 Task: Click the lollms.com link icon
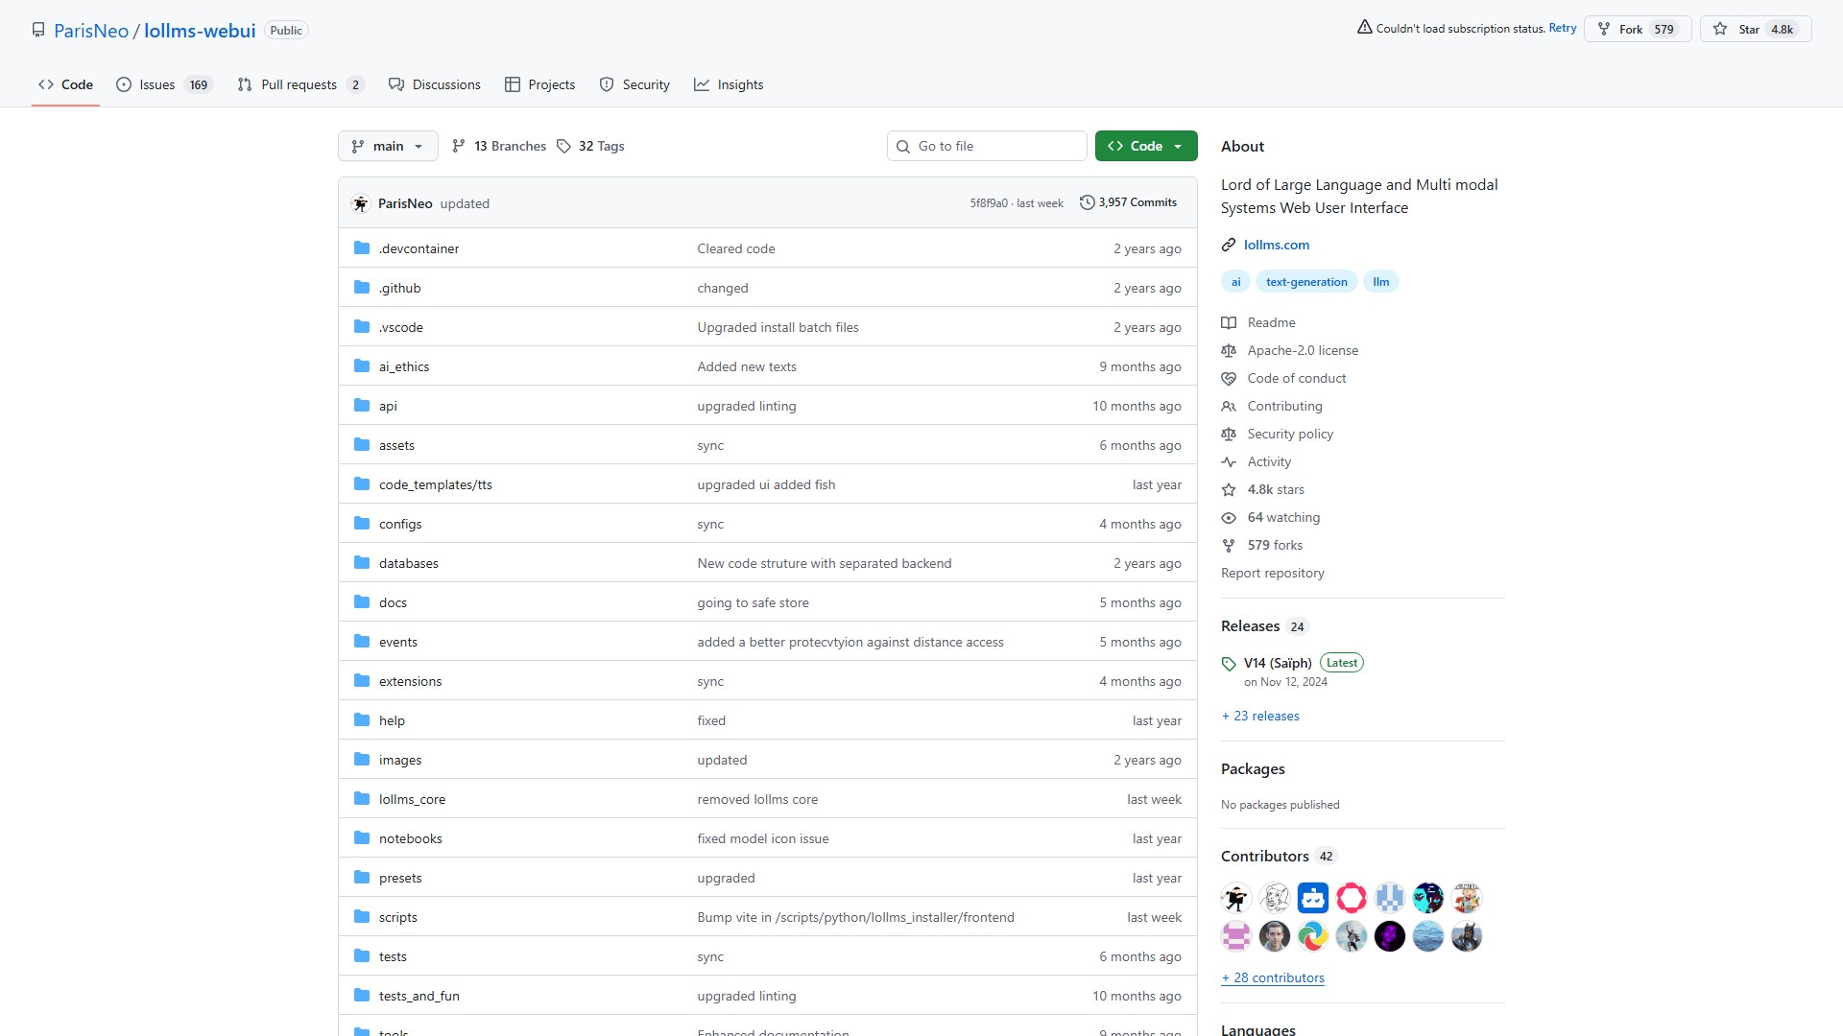click(x=1228, y=245)
